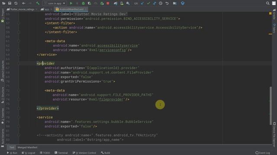
Task: Click the closing provider fold marker
Action: [19, 108]
